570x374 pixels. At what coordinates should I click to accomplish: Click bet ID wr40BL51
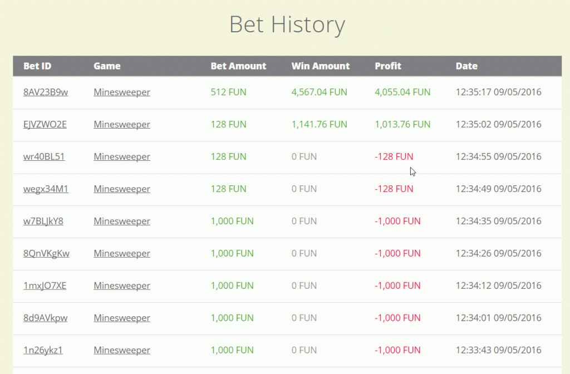click(44, 156)
